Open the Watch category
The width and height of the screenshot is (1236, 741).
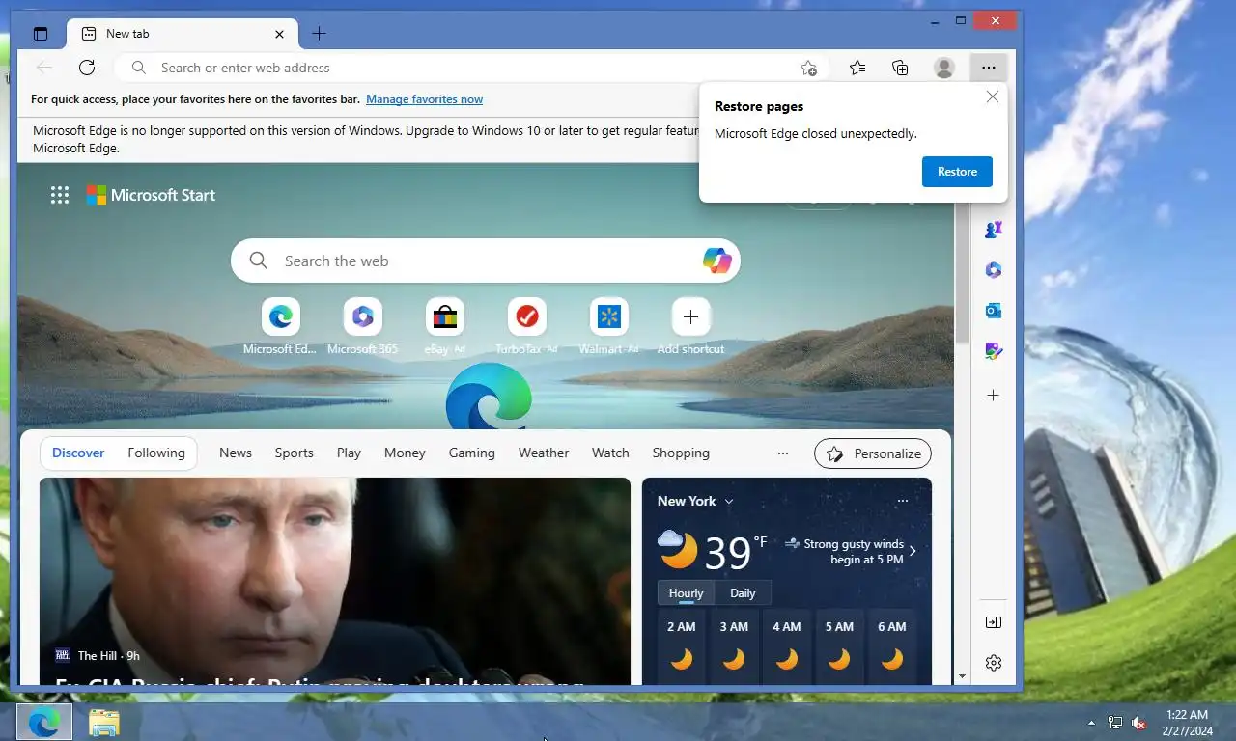pos(610,453)
